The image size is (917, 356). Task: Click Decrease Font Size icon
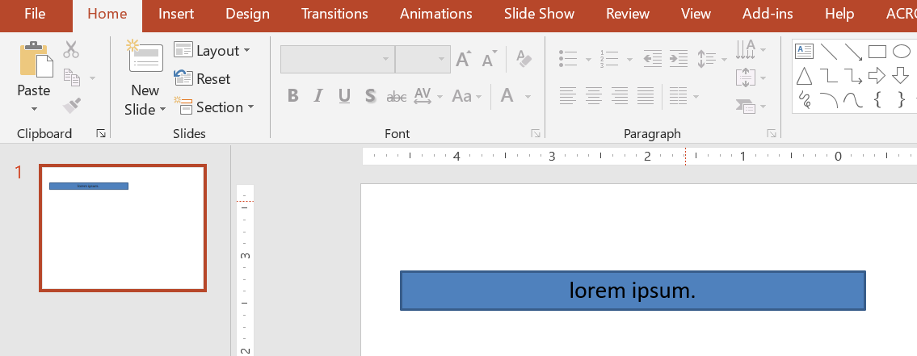pyautogui.click(x=490, y=59)
